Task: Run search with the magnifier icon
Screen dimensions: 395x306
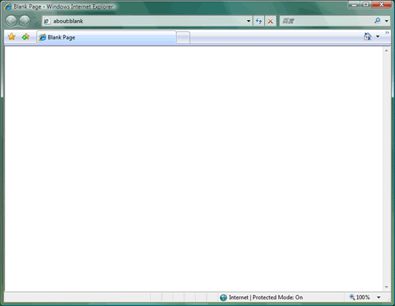Action: click(x=377, y=21)
